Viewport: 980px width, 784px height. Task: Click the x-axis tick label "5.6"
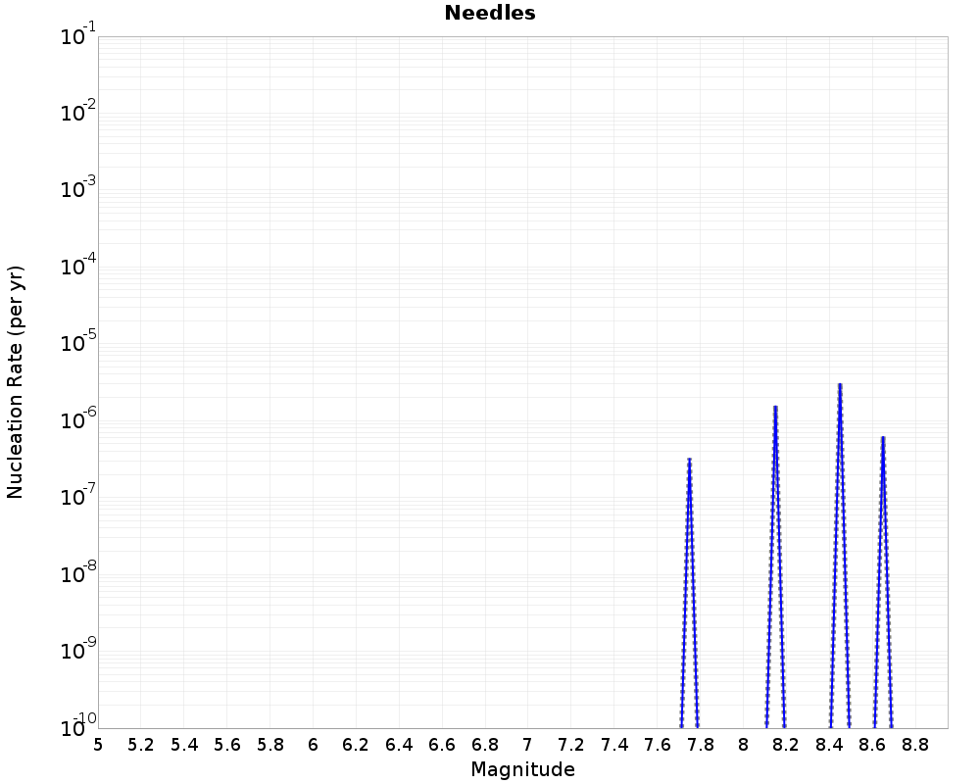tap(227, 745)
